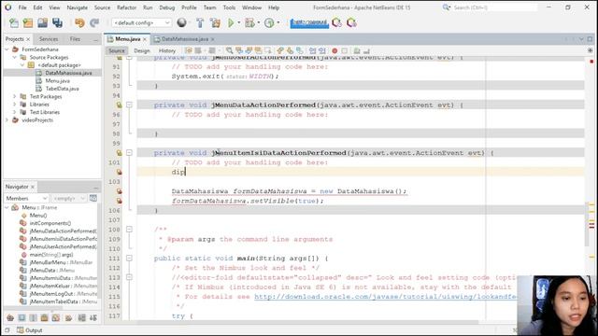
Task: Jump to previous bookmark icon
Action: click(280, 50)
